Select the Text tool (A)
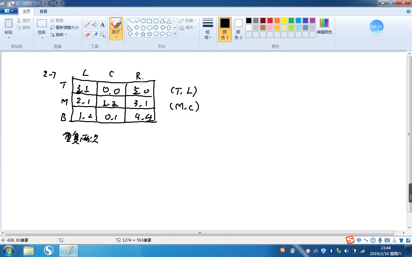This screenshot has width=412, height=257. pyautogui.click(x=102, y=25)
